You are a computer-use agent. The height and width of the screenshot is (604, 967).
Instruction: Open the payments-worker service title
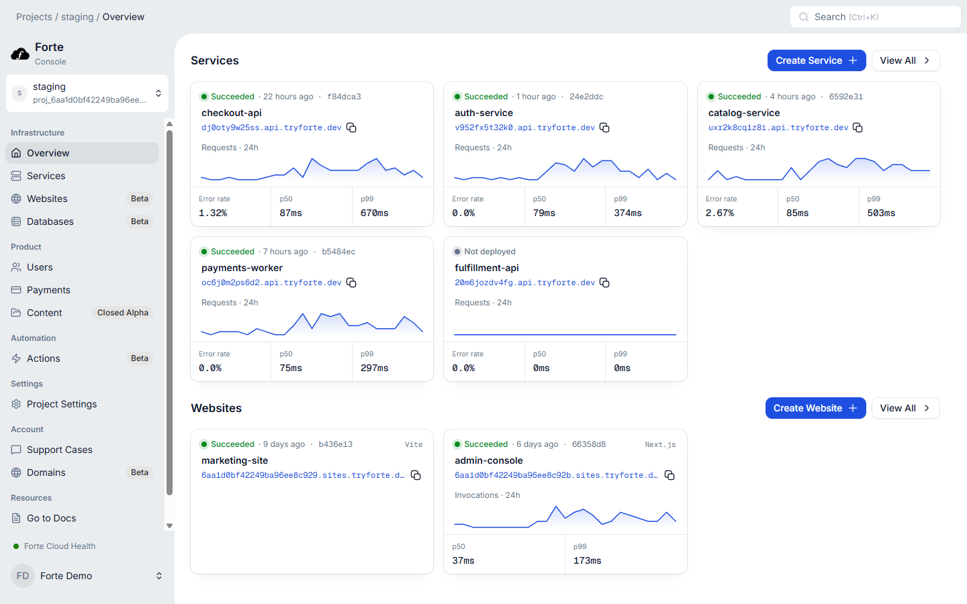242,268
